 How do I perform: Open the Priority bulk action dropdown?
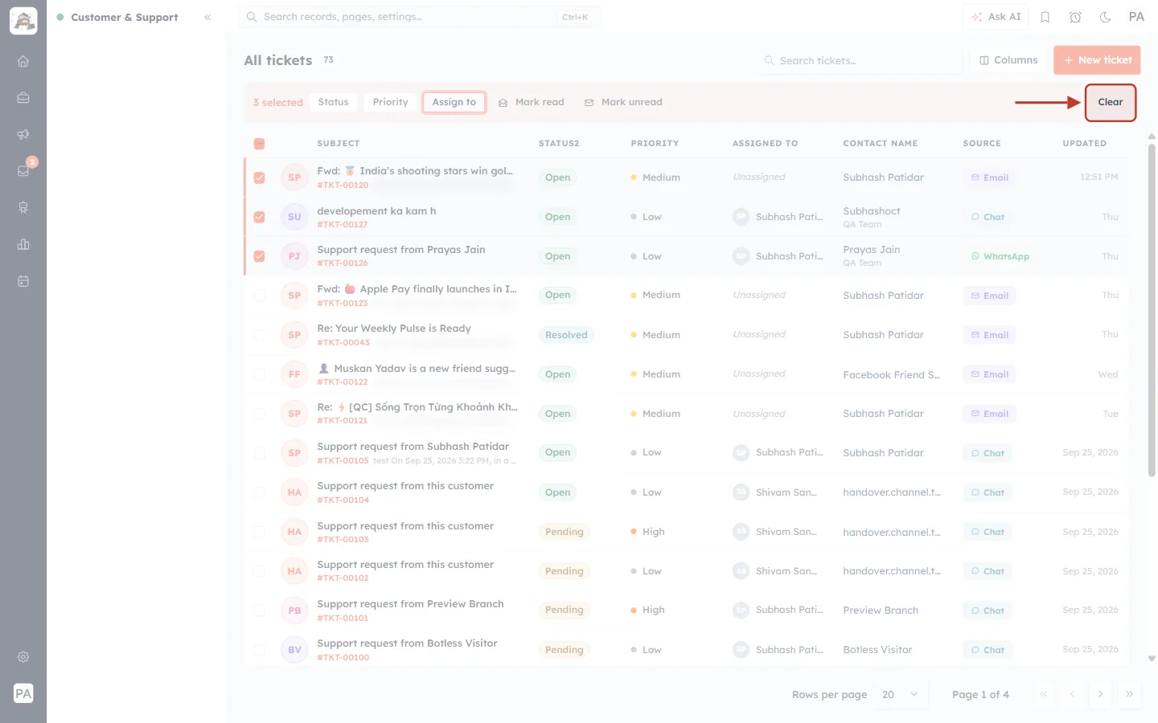point(390,102)
